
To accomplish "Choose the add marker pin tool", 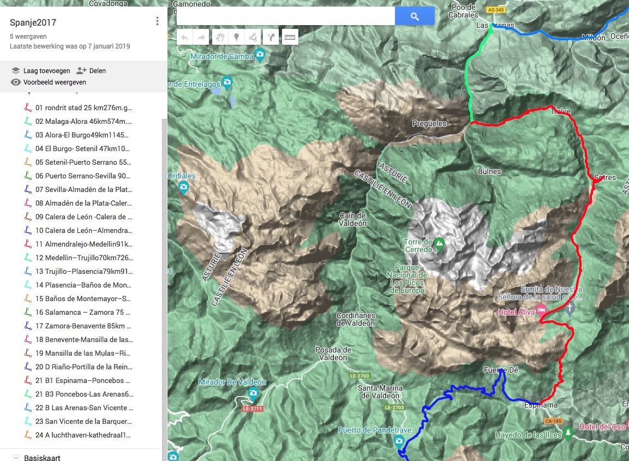I will click(x=236, y=37).
